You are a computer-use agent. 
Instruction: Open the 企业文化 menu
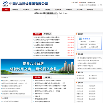tap(58, 10)
